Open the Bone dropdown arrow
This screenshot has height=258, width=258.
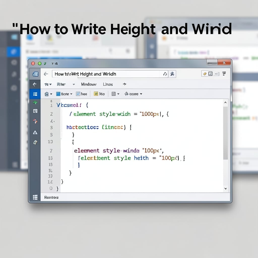71,94
